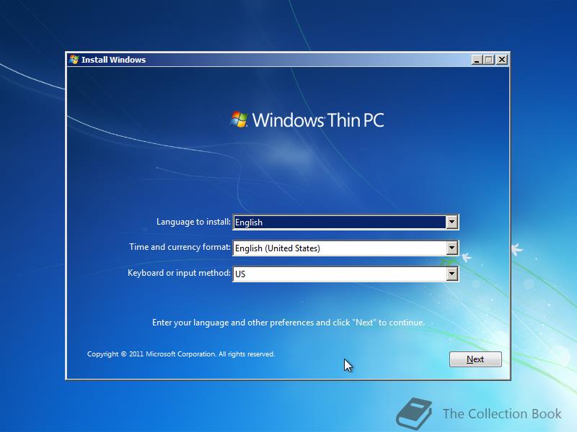Close the Install Windows dialog
The image size is (577, 432).
click(x=501, y=60)
